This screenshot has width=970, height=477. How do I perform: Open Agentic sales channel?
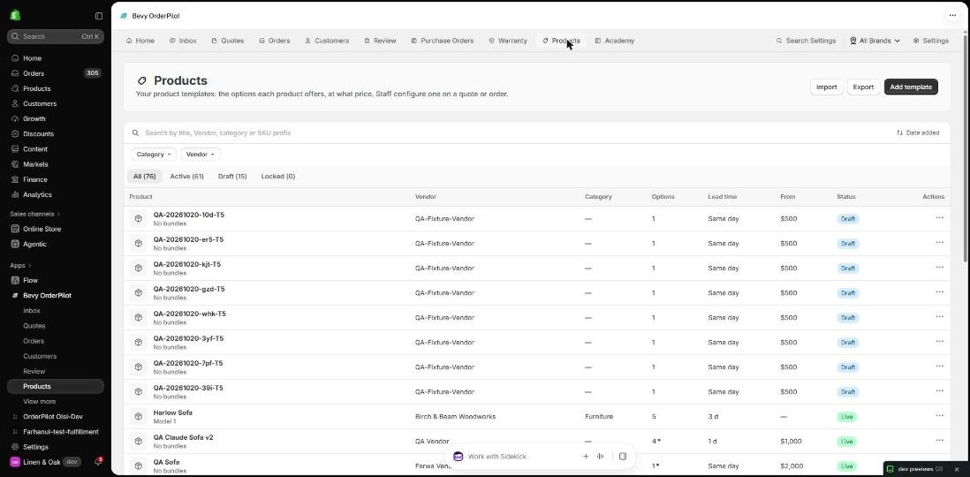pos(34,244)
